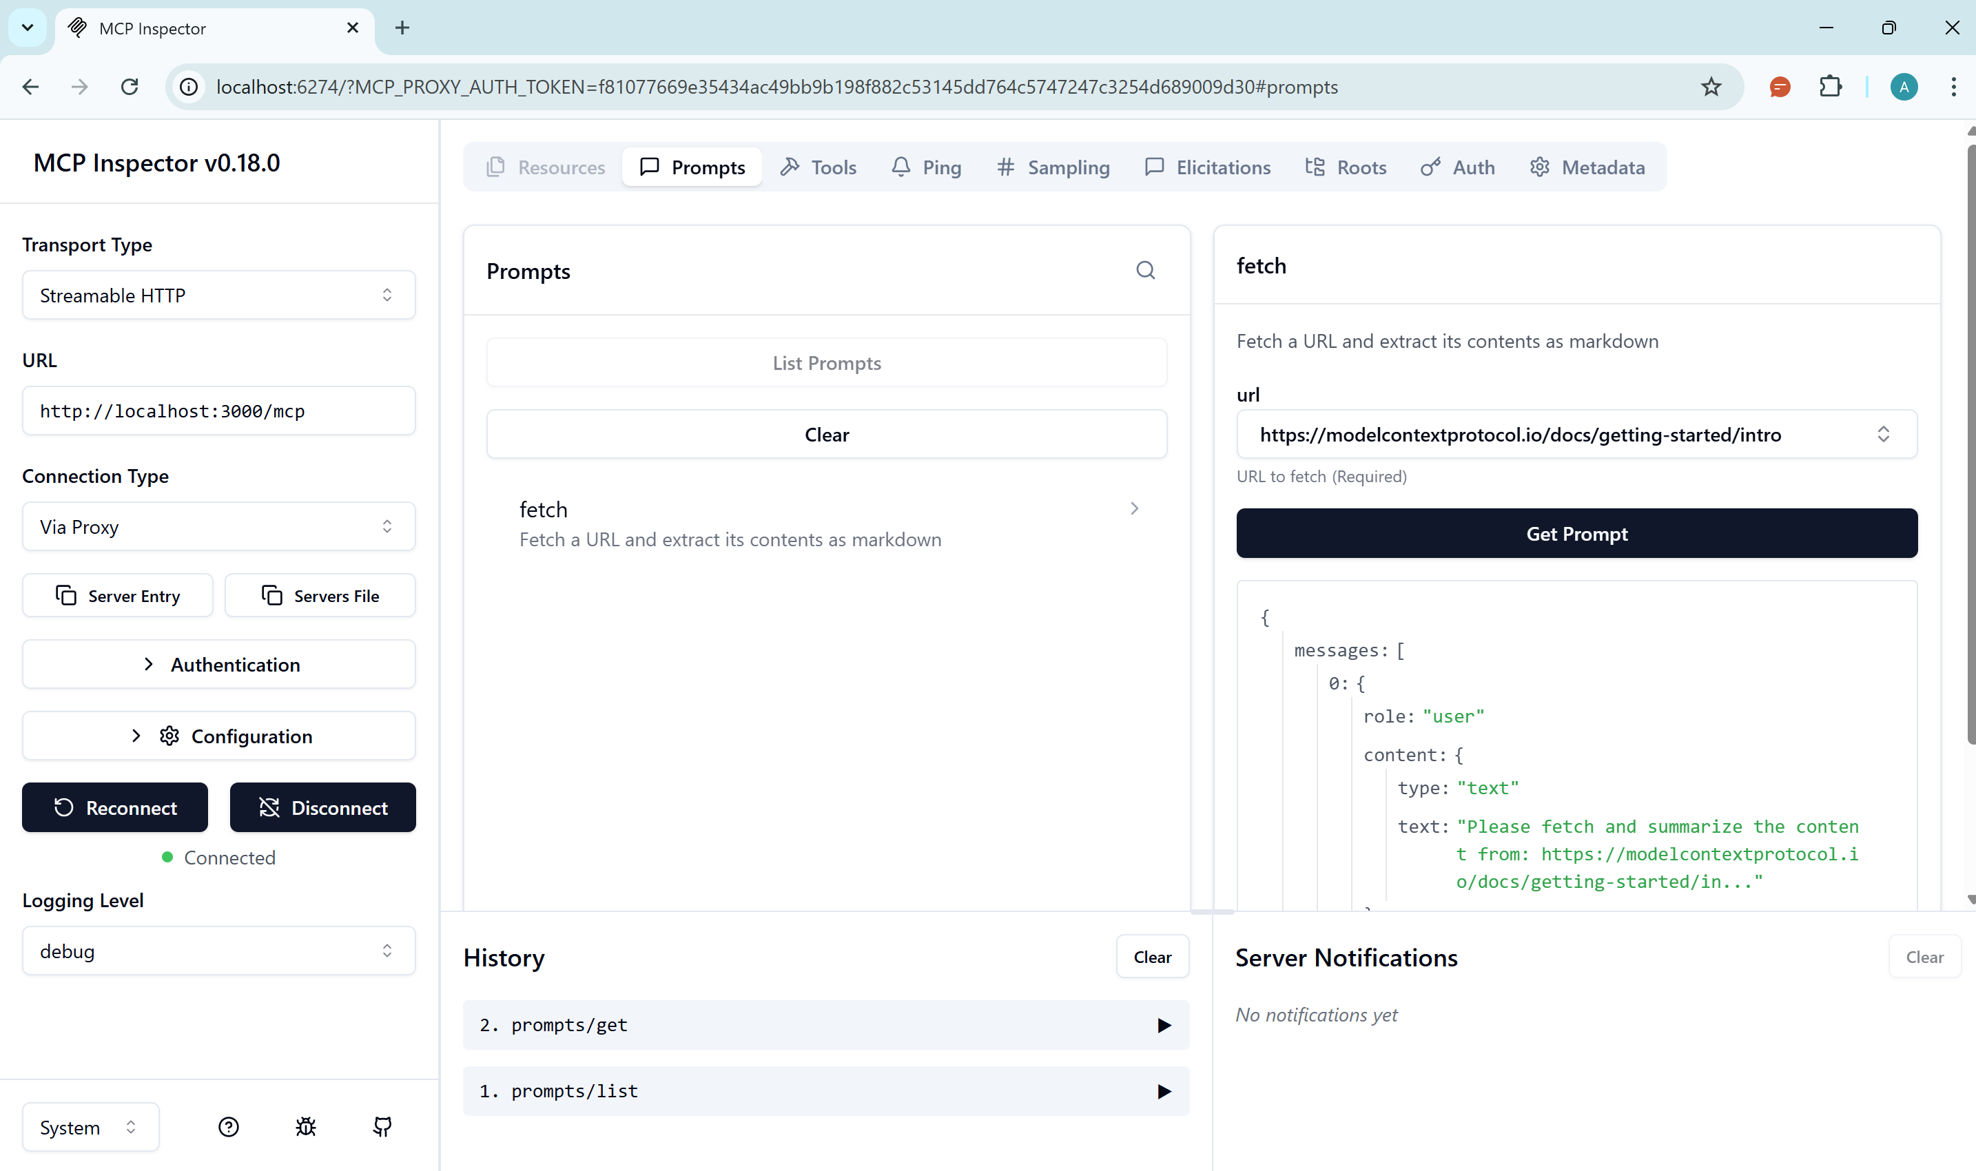Report a bug using the bug icon
Image resolution: width=1976 pixels, height=1171 pixels.
click(x=305, y=1126)
